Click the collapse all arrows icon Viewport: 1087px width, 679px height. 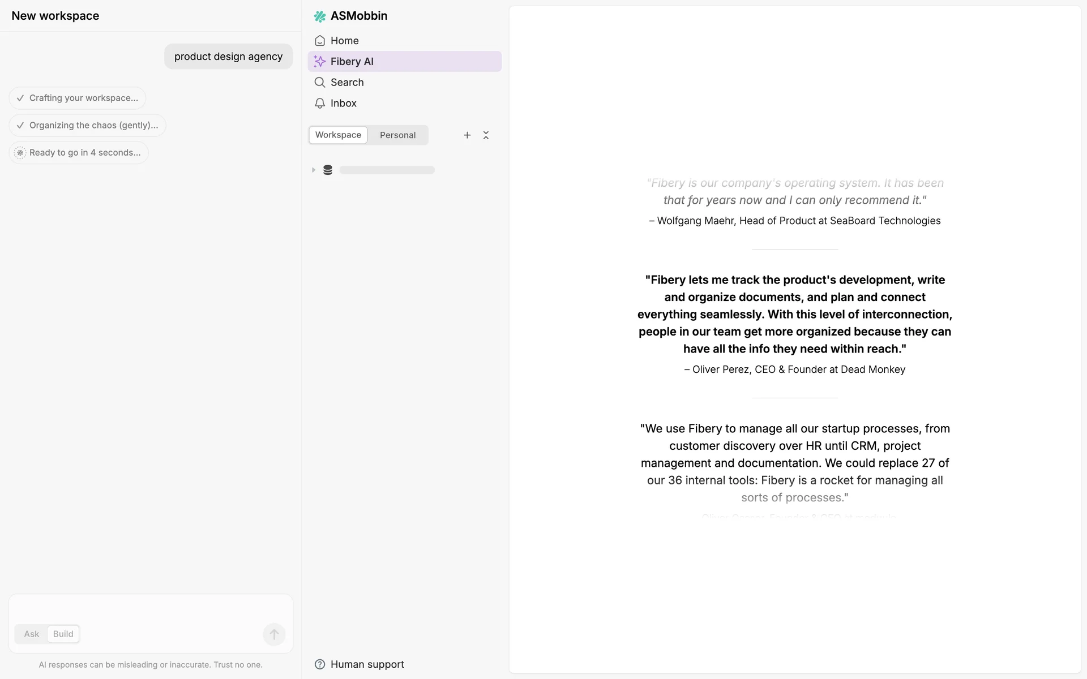[486, 135]
